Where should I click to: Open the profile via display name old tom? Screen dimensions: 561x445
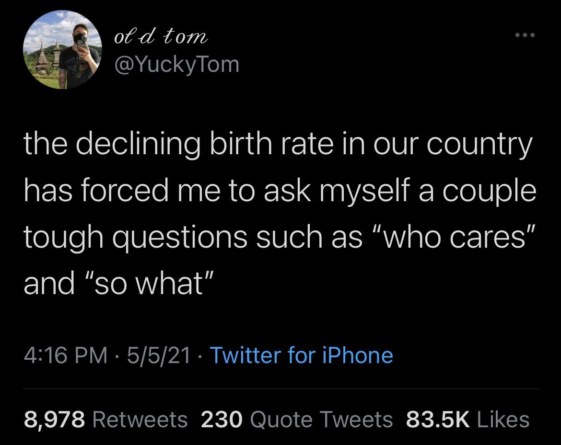click(x=161, y=36)
